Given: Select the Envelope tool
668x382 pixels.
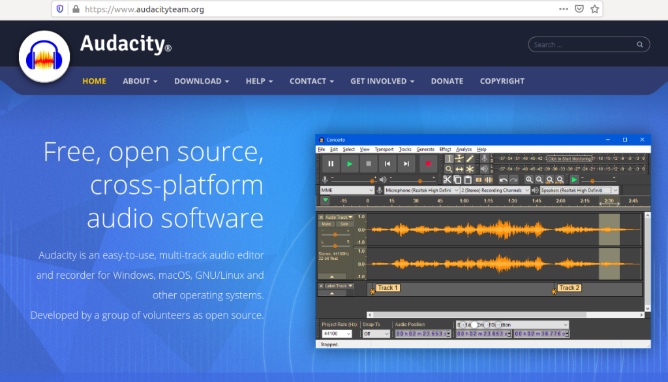Looking at the screenshot, I should coord(459,159).
